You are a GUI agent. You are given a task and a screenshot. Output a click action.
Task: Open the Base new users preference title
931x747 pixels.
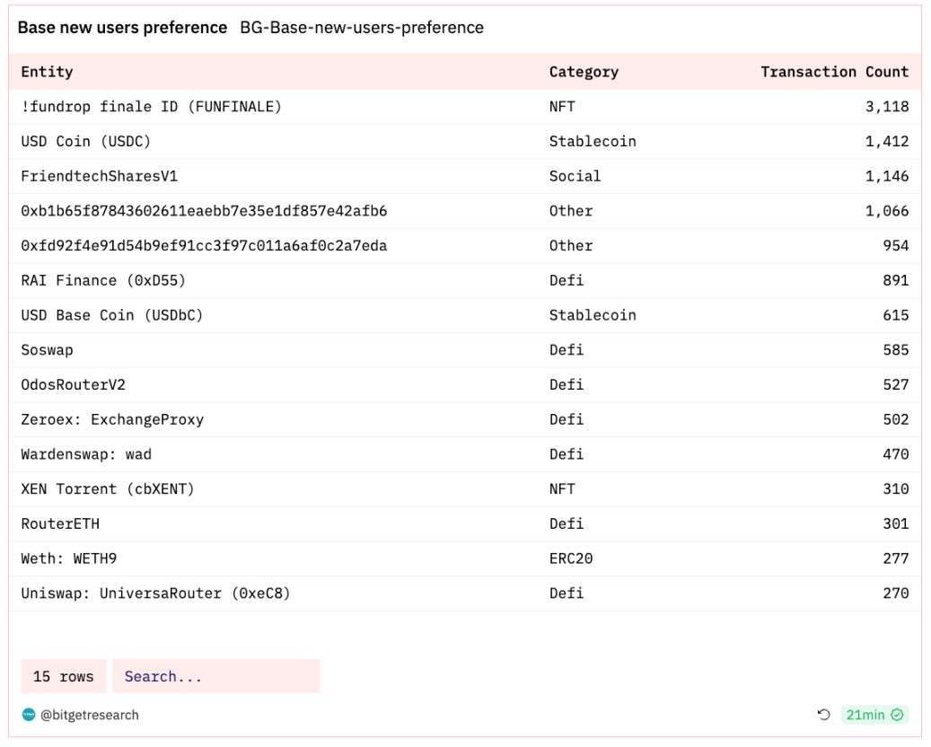122,27
